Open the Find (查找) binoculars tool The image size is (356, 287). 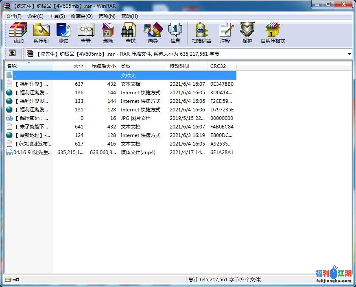[x=130, y=33]
